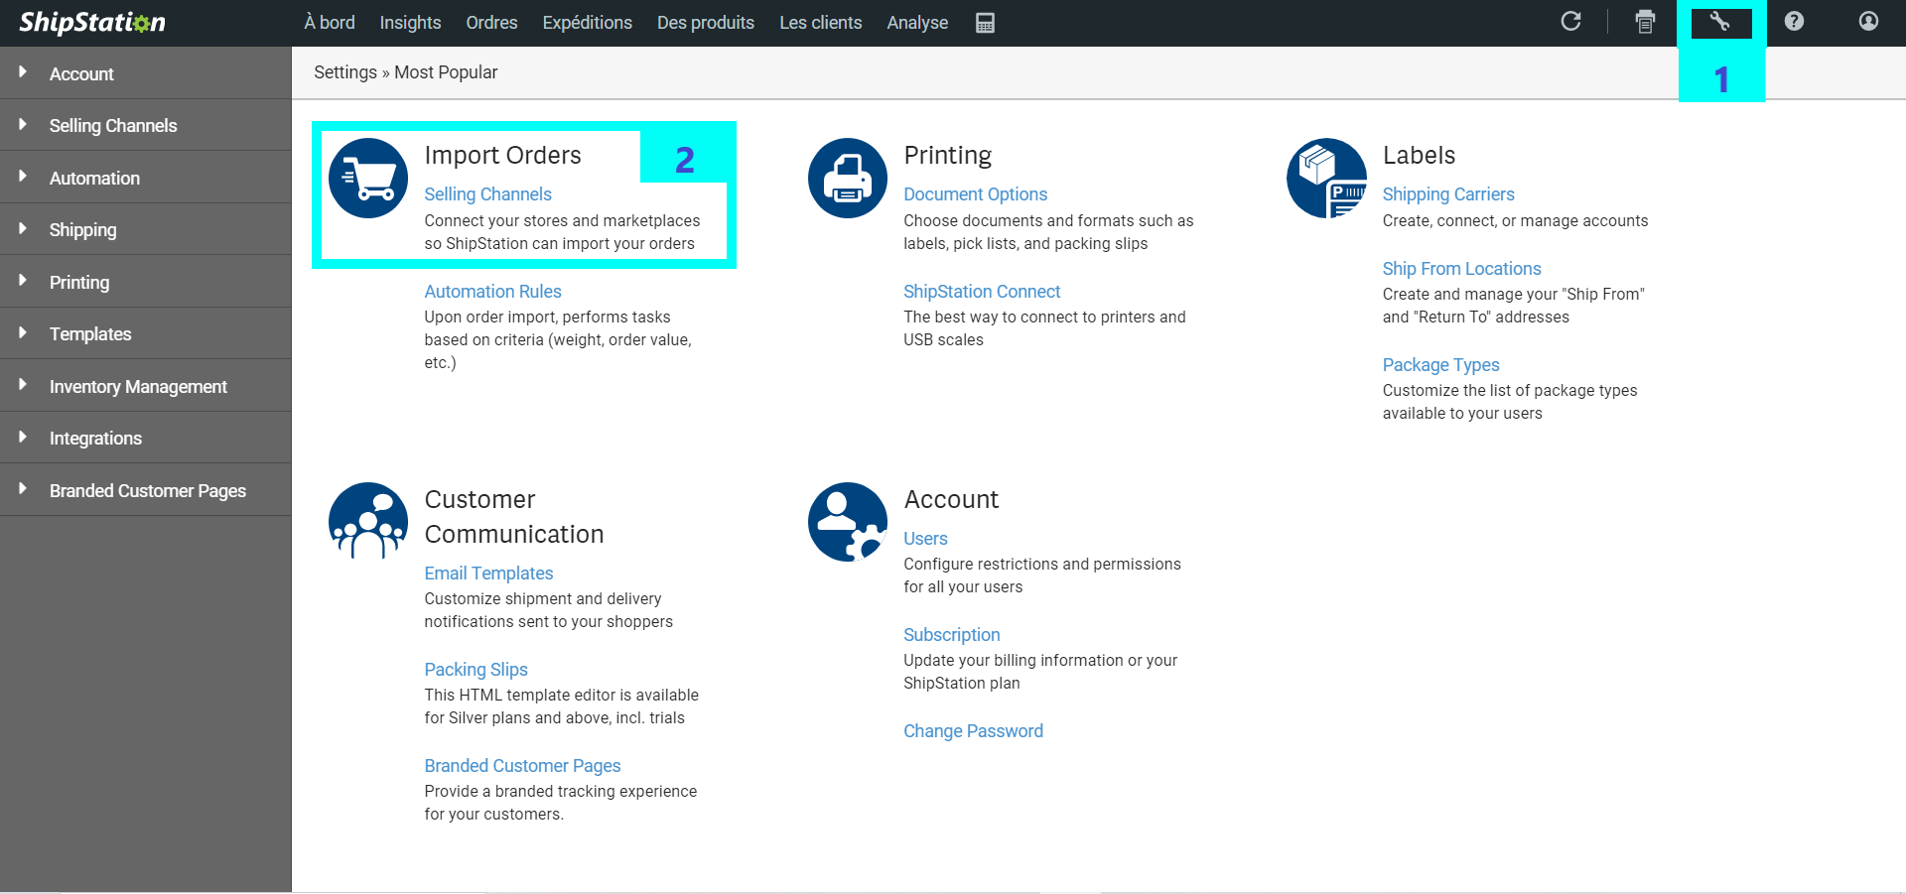This screenshot has height=894, width=1906.
Task: Click the Customer Communication people icon
Action: tap(368, 522)
